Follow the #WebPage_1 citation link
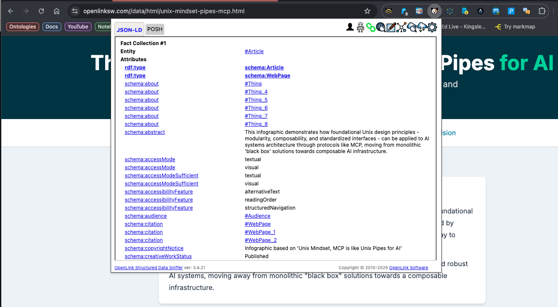 coord(260,232)
